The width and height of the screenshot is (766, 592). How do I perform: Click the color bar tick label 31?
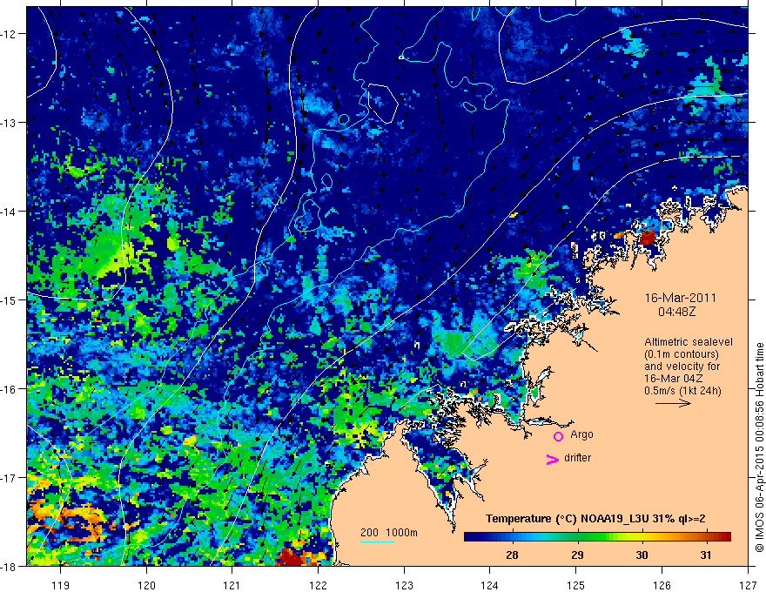tap(705, 555)
